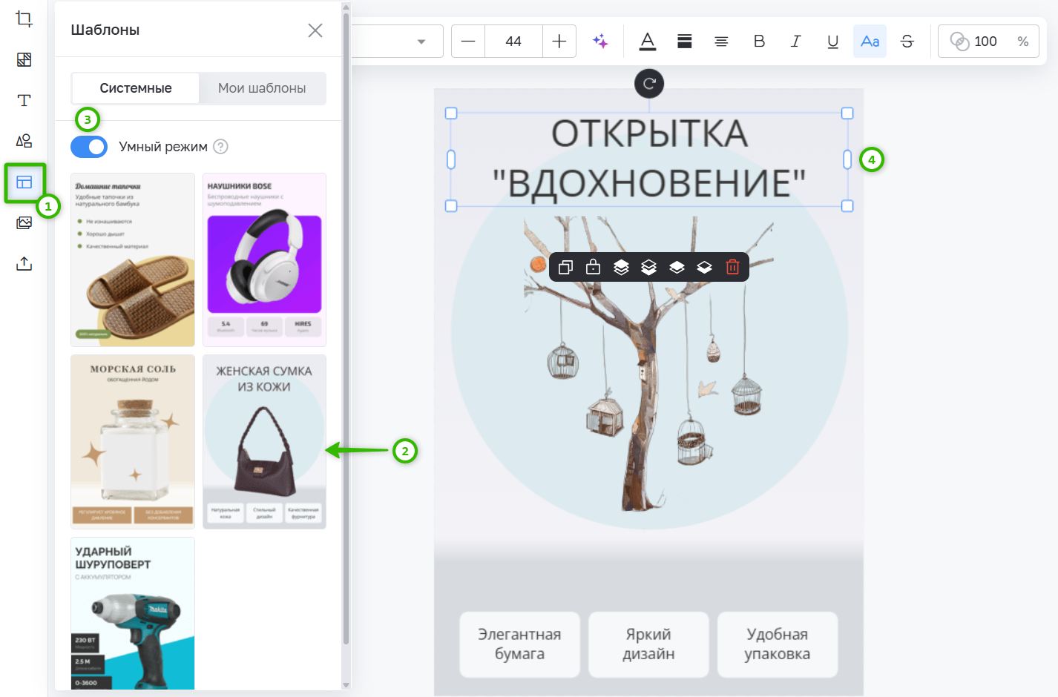The width and height of the screenshot is (1058, 697).
Task: Click the Умный режим label text
Action: click(163, 147)
